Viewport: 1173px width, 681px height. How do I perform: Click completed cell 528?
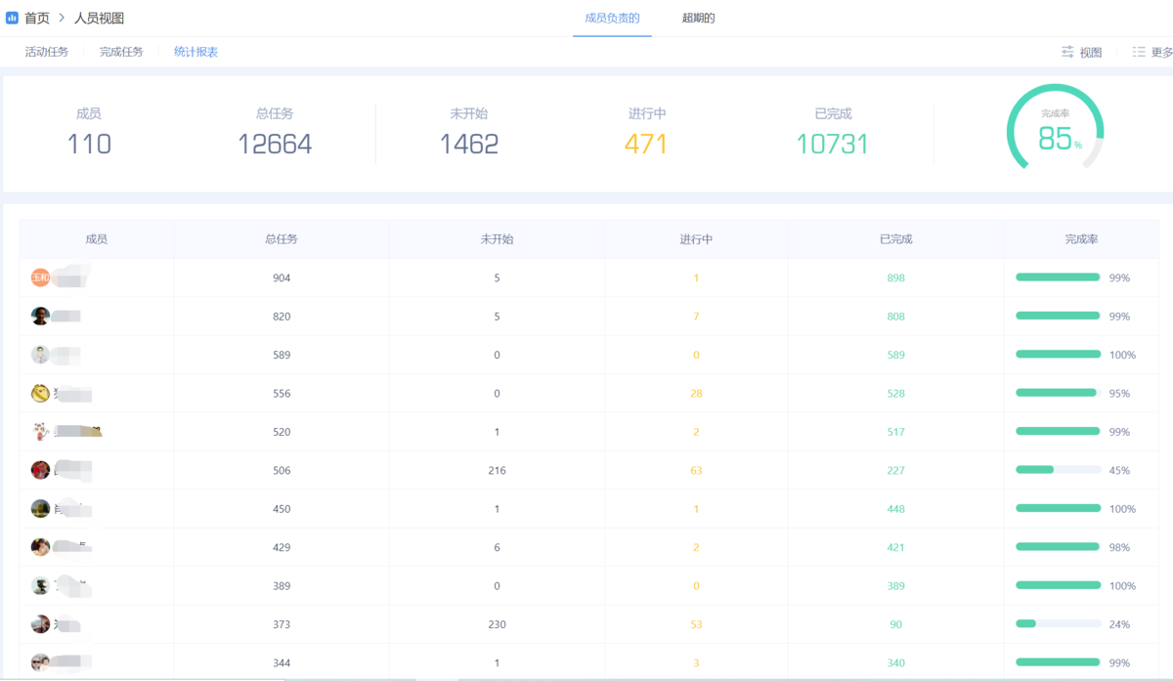tap(895, 394)
